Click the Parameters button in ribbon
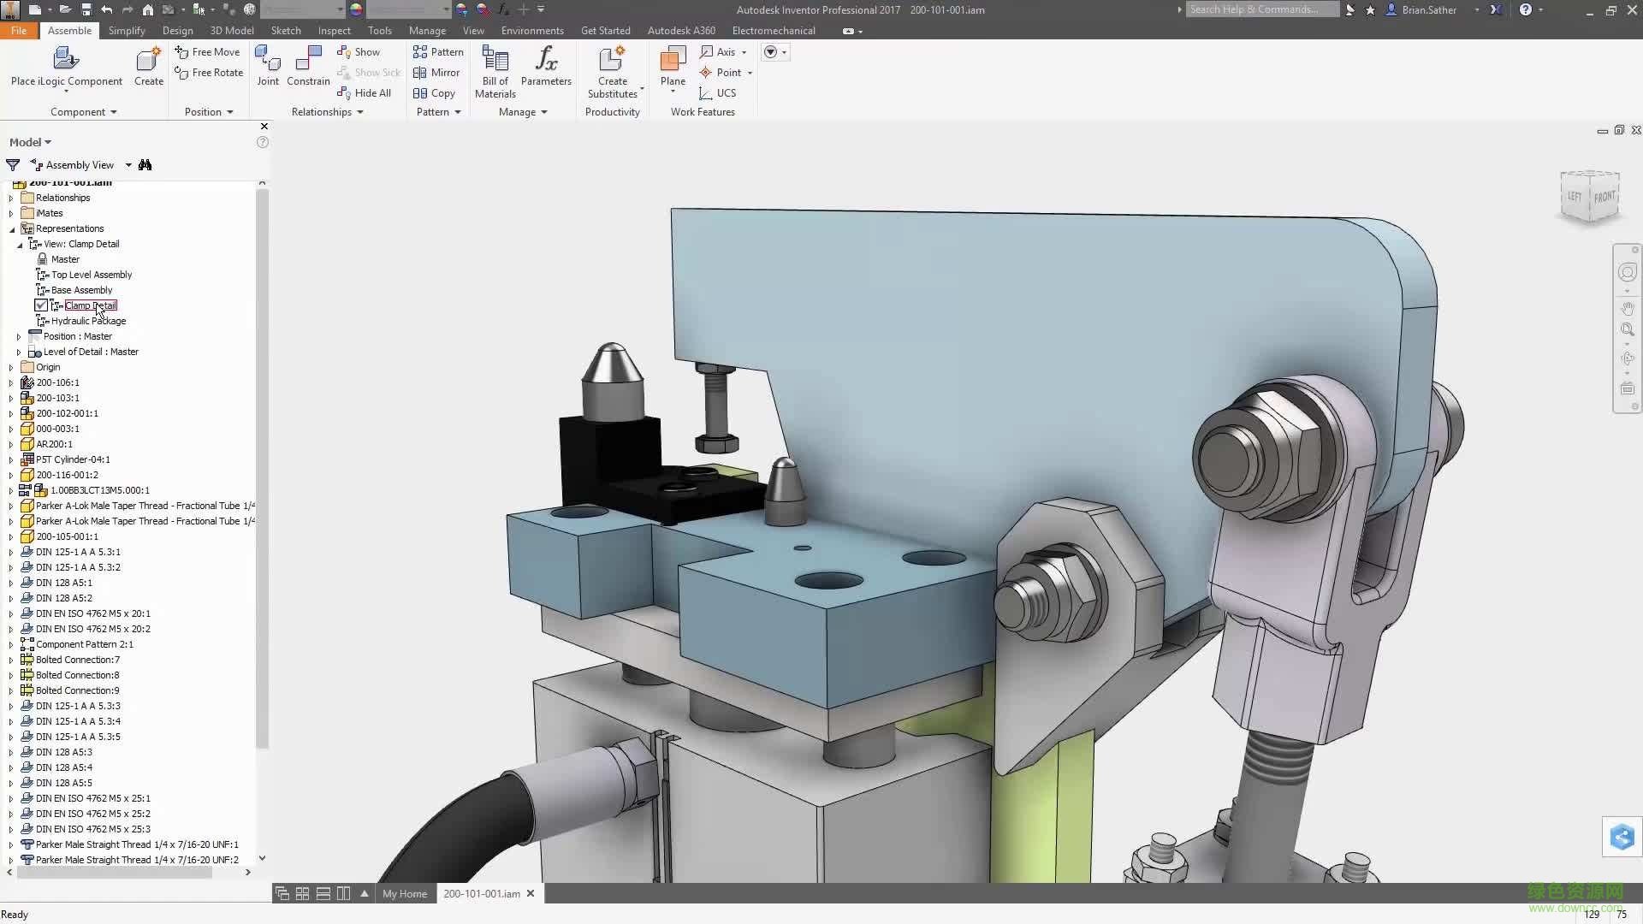The width and height of the screenshot is (1643, 924). pos(546,68)
